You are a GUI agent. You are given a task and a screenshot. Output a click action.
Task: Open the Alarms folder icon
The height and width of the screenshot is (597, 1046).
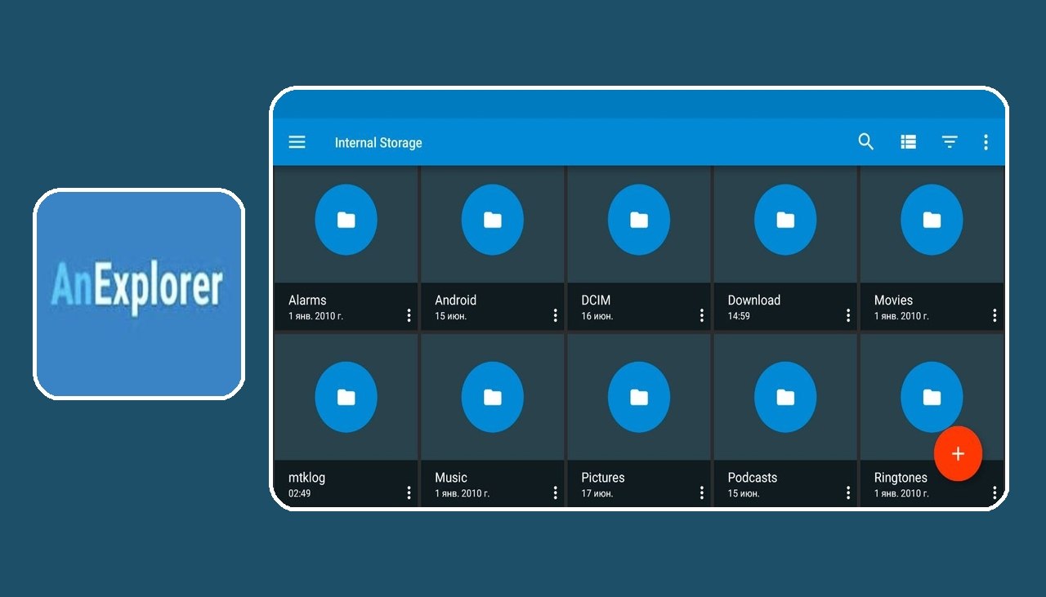tap(346, 220)
